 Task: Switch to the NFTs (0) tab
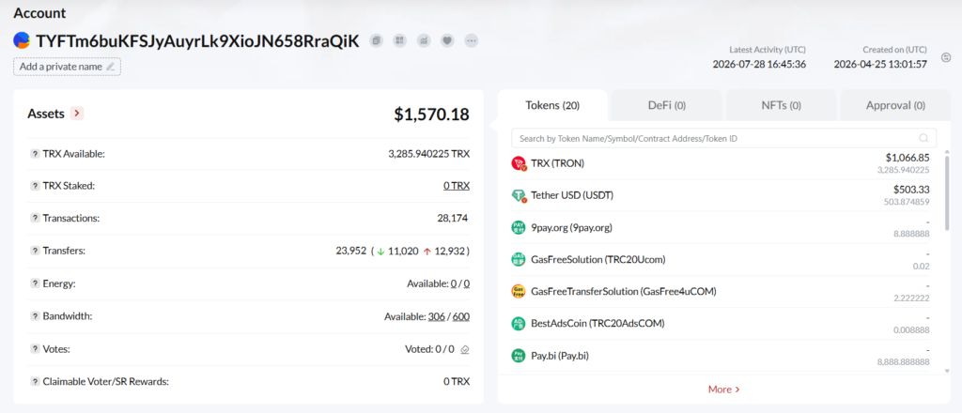(781, 105)
